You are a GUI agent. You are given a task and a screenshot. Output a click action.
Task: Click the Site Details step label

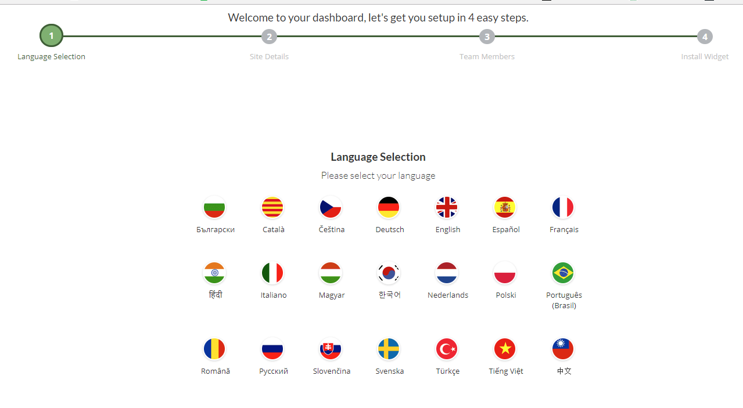pyautogui.click(x=269, y=57)
